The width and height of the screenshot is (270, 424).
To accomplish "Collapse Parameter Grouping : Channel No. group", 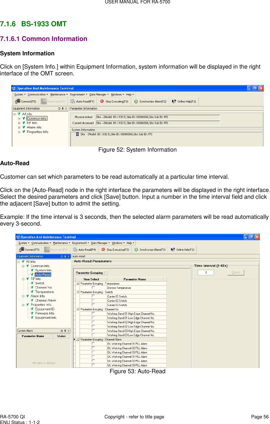I will pyautogui.click(x=78, y=309).
